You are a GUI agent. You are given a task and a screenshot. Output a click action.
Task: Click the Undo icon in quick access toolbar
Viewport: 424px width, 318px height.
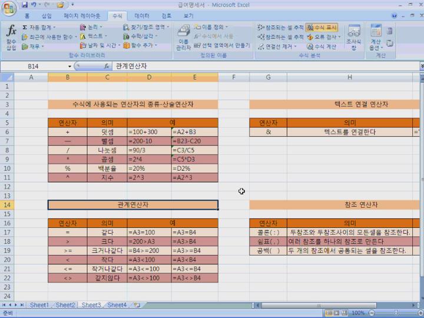(34, 5)
